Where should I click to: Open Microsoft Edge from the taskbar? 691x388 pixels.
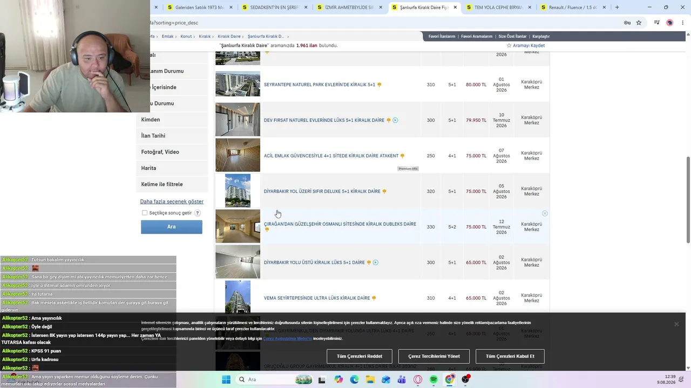(354, 379)
